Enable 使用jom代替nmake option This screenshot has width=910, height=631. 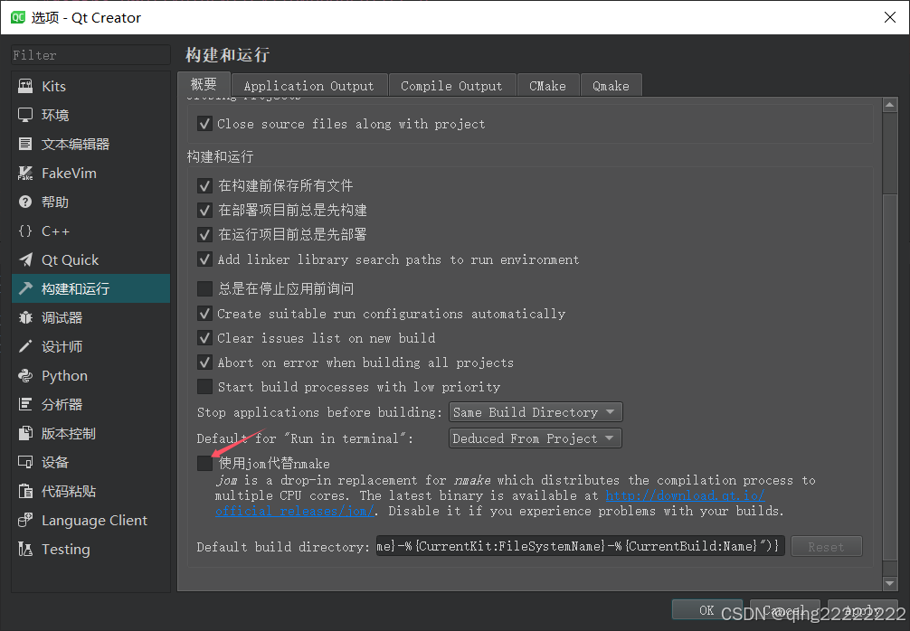coord(204,463)
